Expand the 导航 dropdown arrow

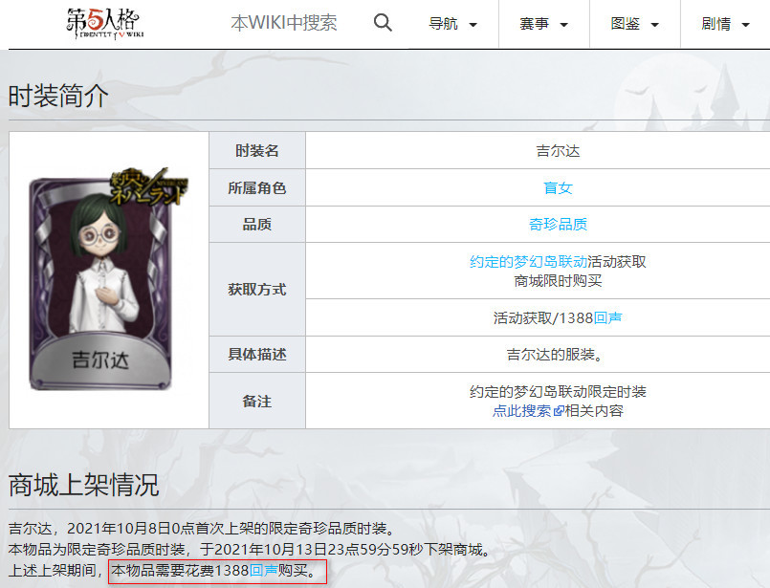pyautogui.click(x=473, y=24)
